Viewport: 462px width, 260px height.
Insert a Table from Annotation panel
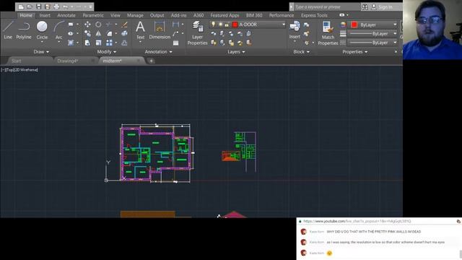[175, 43]
